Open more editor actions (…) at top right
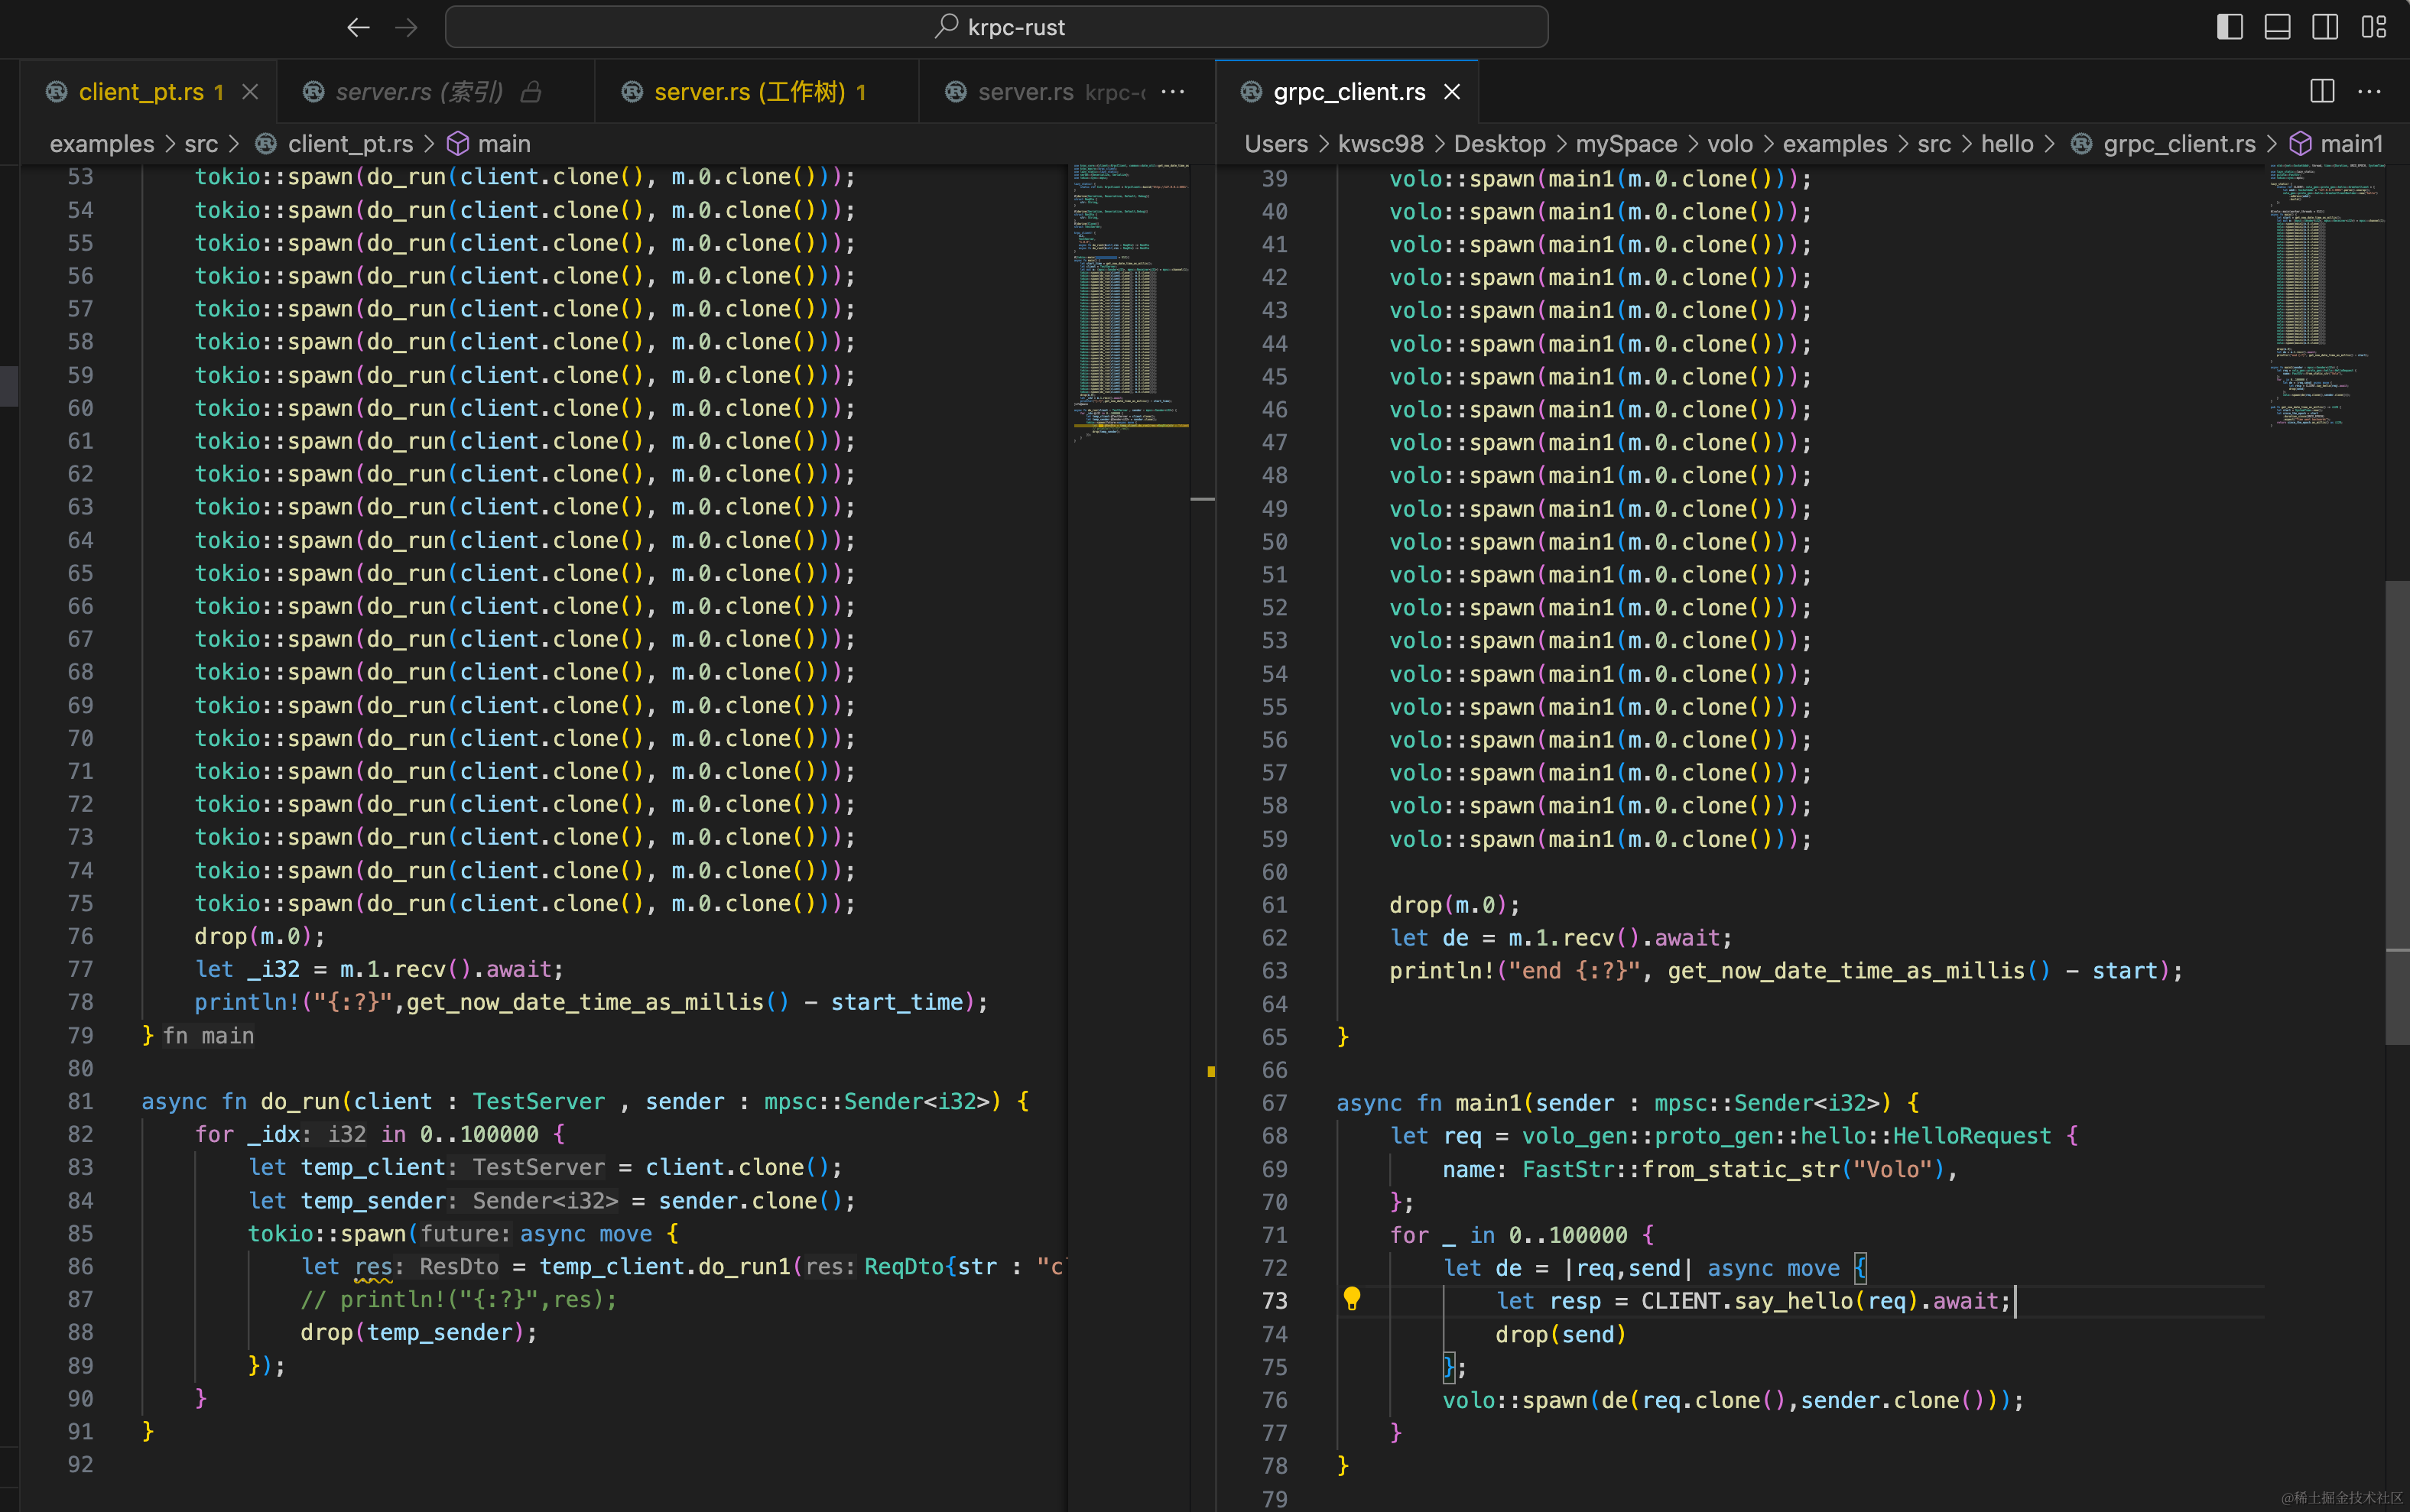Image resolution: width=2410 pixels, height=1512 pixels. 2372,91
